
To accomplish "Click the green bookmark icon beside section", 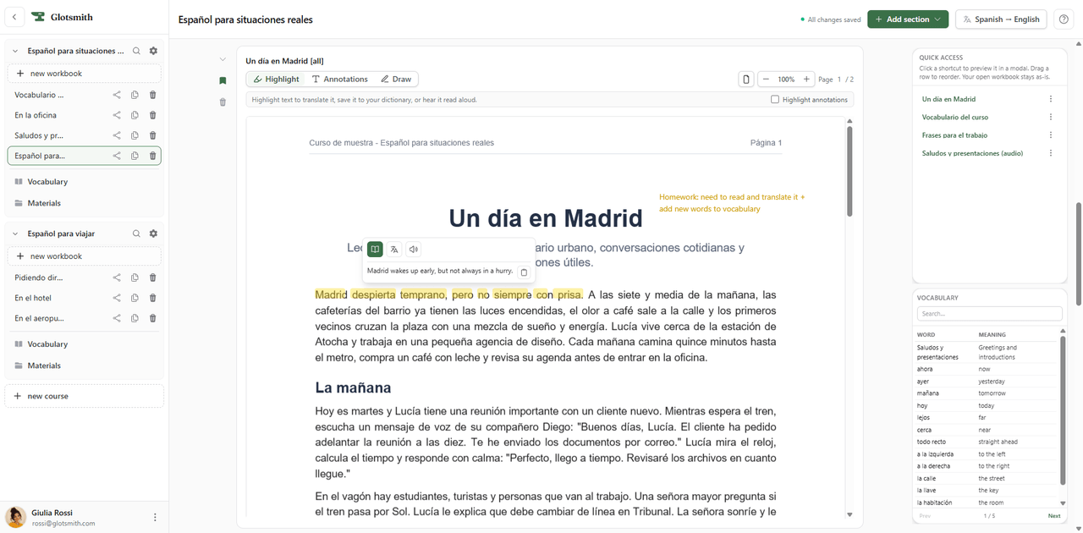I will tap(223, 81).
